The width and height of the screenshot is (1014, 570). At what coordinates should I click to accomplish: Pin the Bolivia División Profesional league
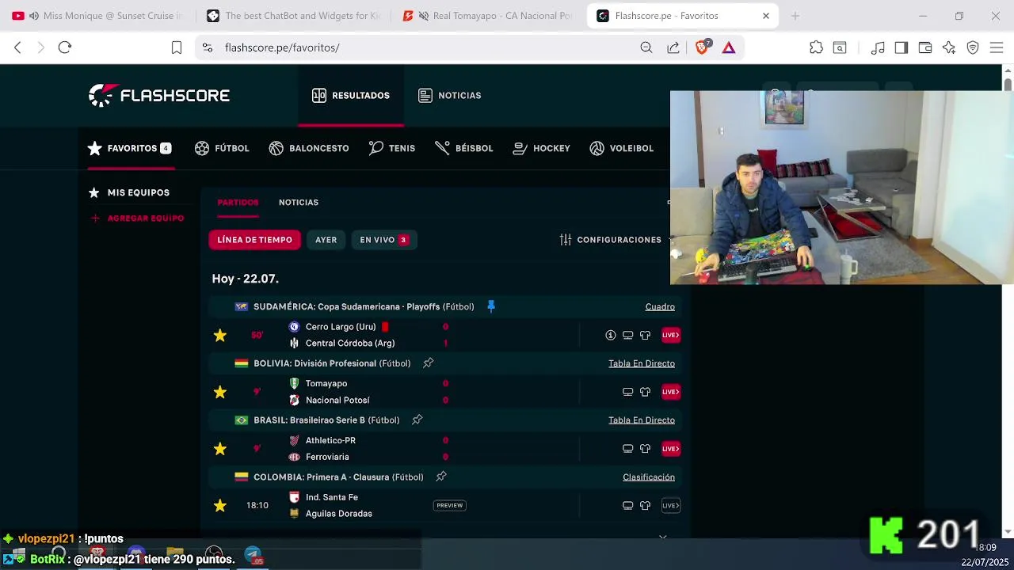[429, 363]
